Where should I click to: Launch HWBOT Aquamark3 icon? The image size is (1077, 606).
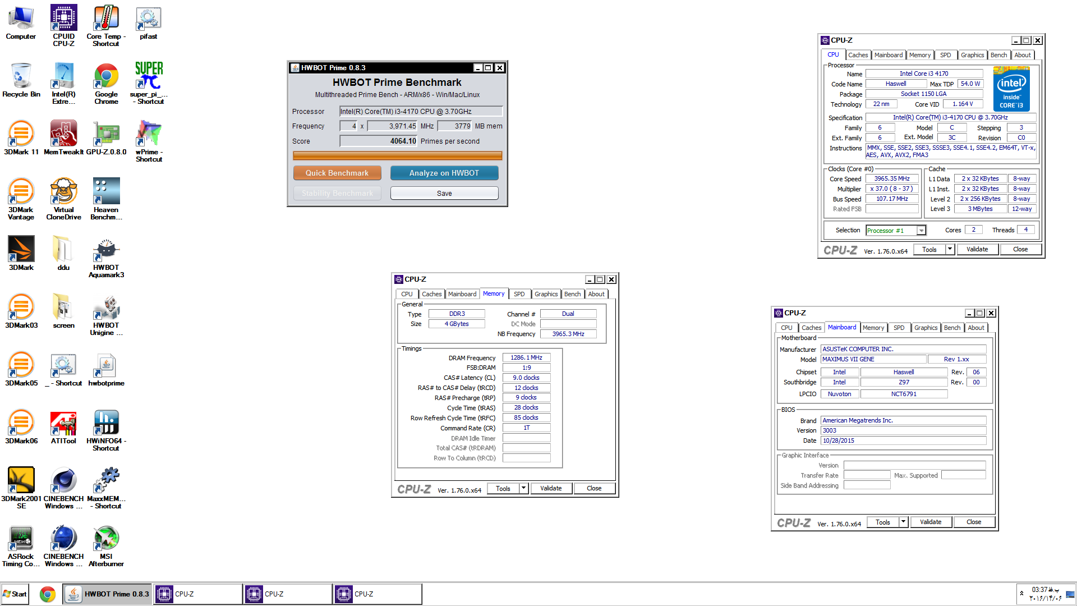click(106, 257)
